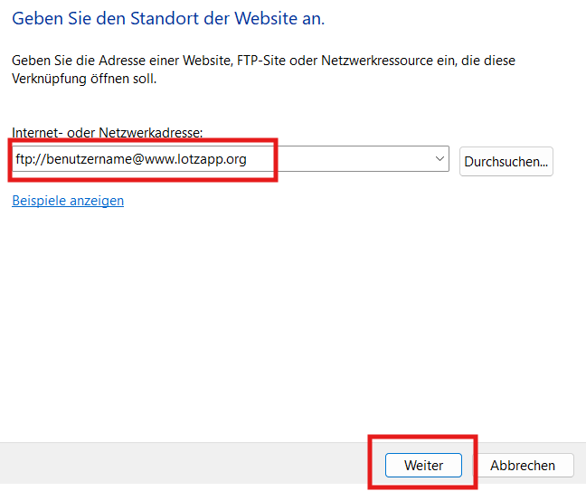The image size is (586, 491).
Task: Open the Beispiele anzeigen link
Action: point(68,201)
